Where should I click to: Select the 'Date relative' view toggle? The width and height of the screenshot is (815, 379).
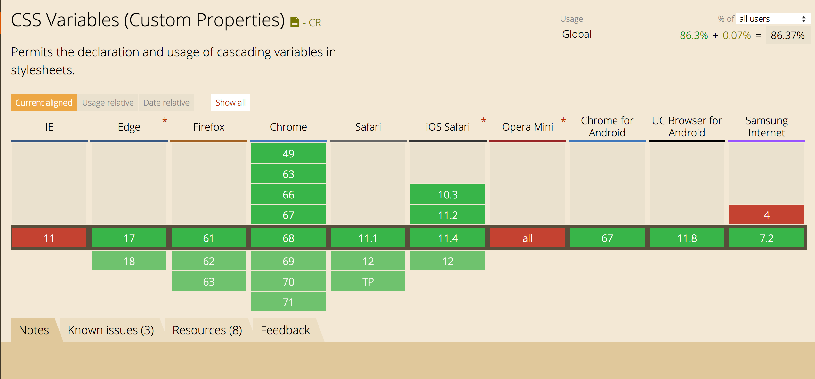tap(166, 102)
